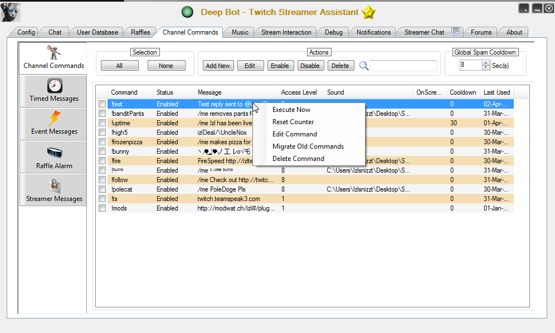Click the All selection button
The width and height of the screenshot is (555, 333).
120,66
